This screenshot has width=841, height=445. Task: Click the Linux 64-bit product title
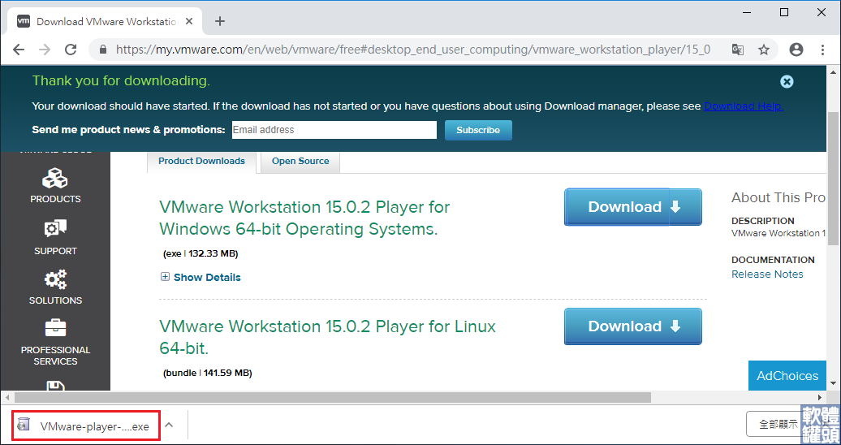(328, 337)
